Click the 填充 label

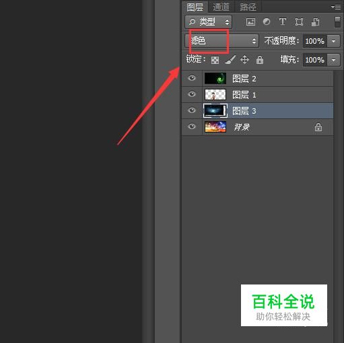coord(289,60)
